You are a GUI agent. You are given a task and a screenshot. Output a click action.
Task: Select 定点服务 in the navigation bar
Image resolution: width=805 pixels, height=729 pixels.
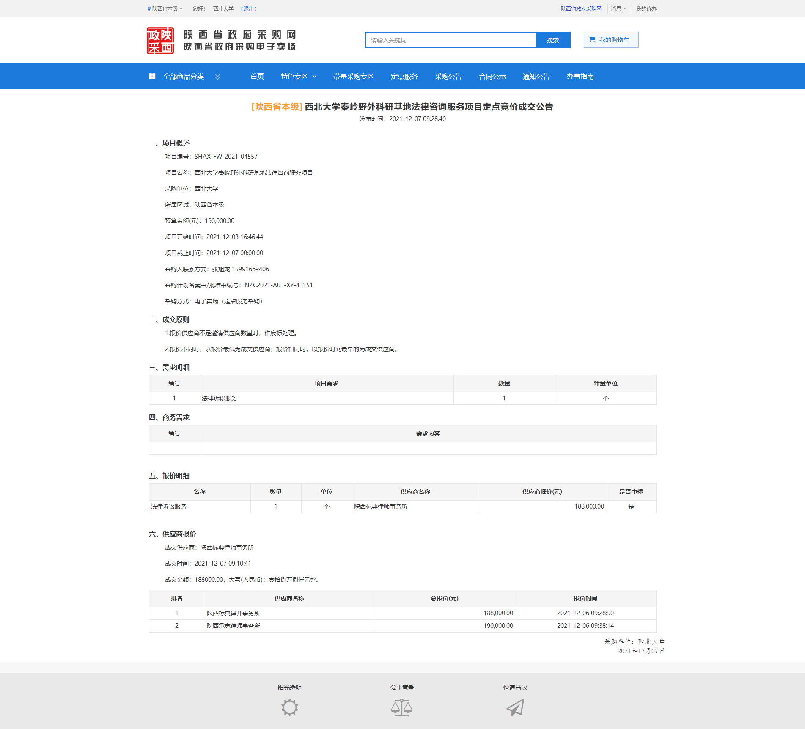pyautogui.click(x=404, y=77)
